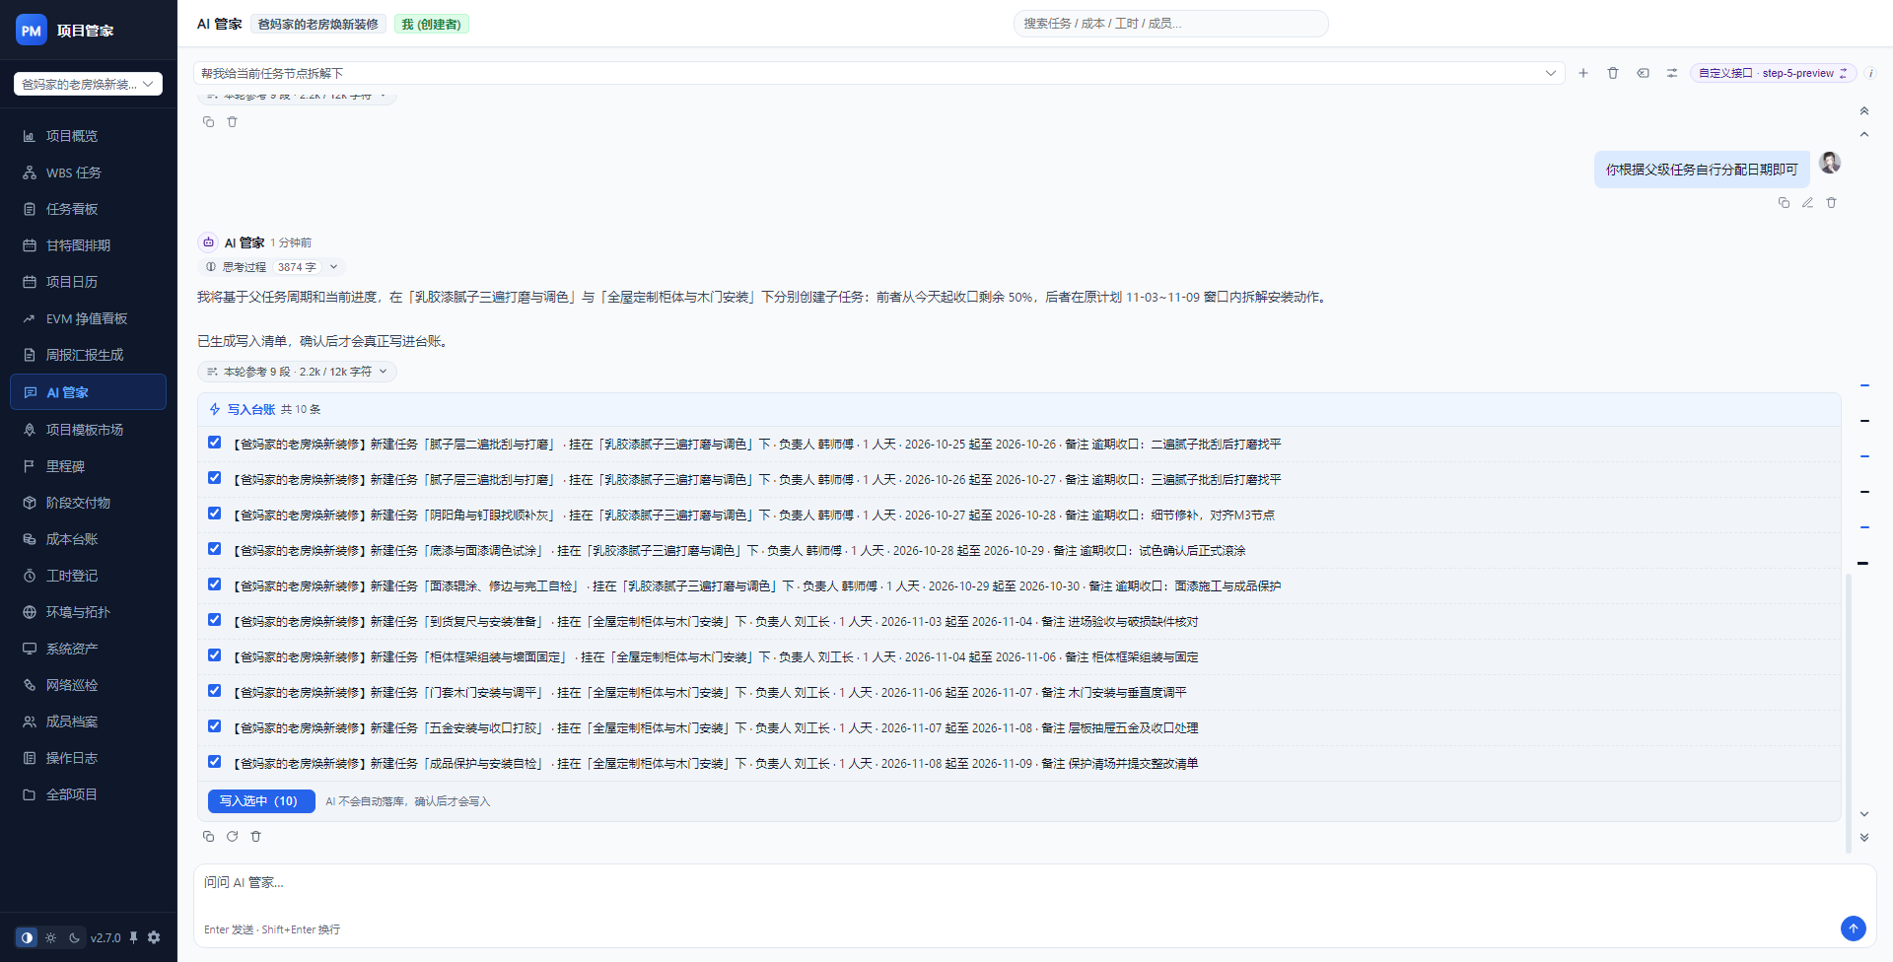1893x962 pixels.
Task: Uncheck the 到货复尺与安装准备 task checkbox
Action: 214,620
